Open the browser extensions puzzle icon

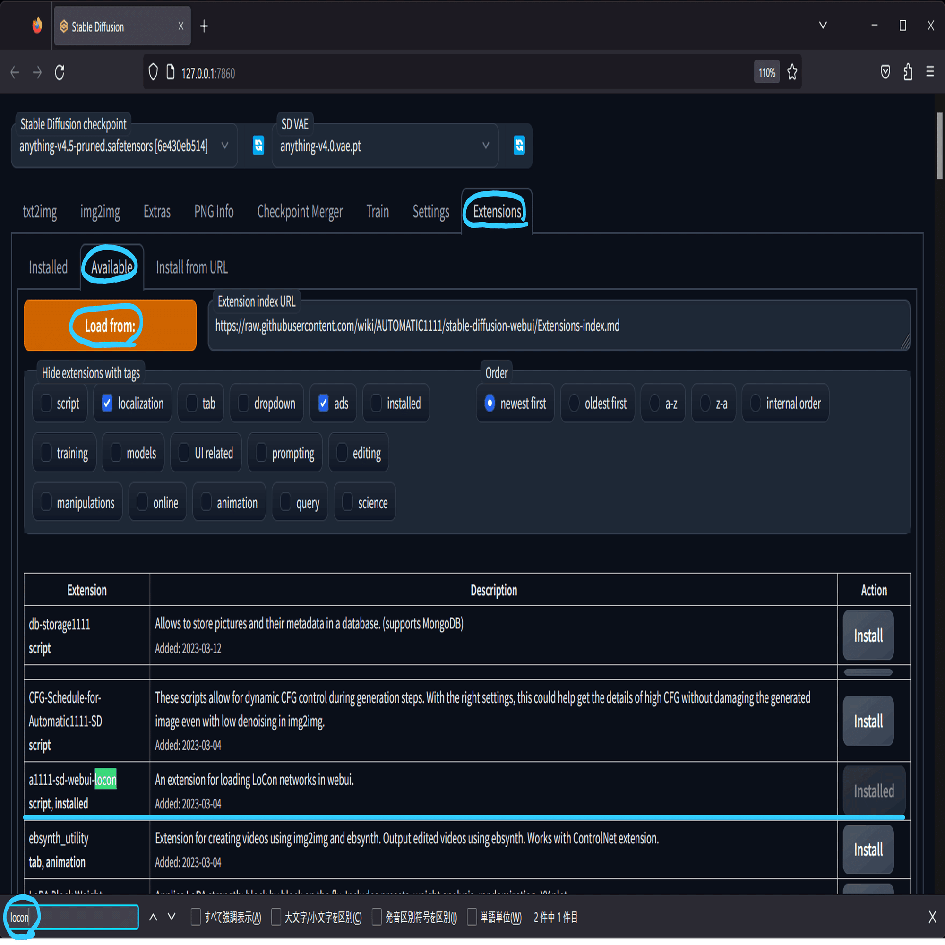point(908,72)
